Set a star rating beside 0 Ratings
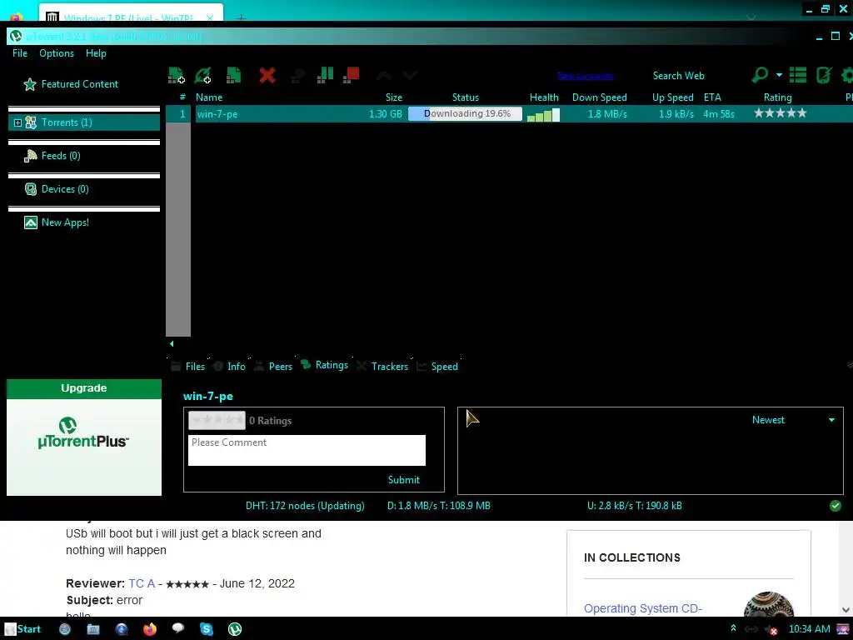Image resolution: width=853 pixels, height=640 pixels. coord(217,420)
